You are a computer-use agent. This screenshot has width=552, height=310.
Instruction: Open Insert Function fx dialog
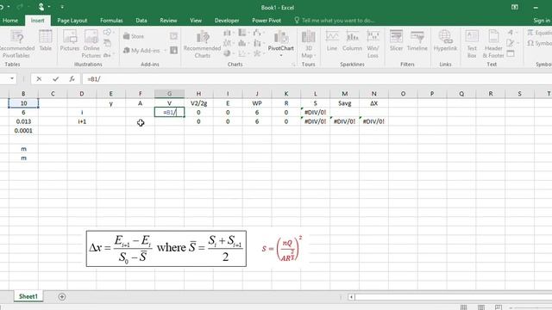click(x=72, y=79)
